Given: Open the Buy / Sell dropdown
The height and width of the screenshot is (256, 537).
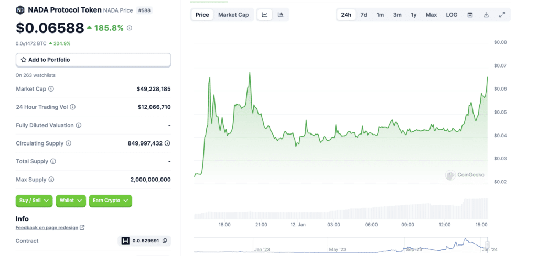Looking at the screenshot, I should coord(34,201).
